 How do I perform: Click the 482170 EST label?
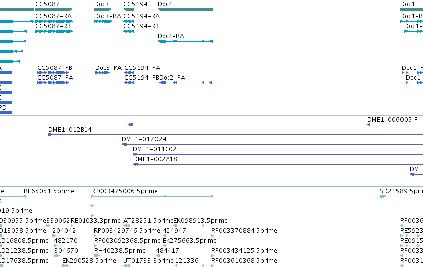point(66,241)
